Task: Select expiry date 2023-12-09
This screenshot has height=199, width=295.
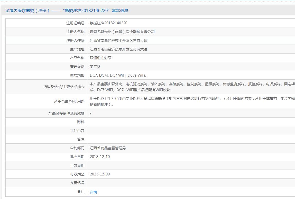Action: pos(100,174)
